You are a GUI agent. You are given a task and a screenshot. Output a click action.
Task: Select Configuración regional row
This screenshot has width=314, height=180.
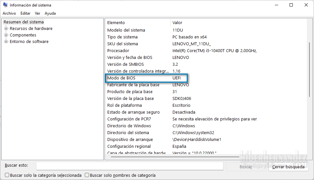[206, 146]
